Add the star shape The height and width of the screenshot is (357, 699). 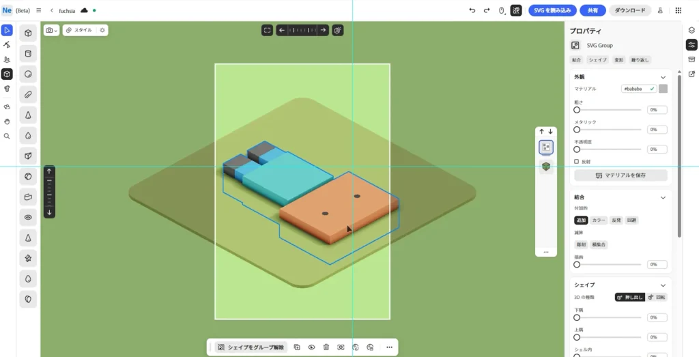[28, 258]
